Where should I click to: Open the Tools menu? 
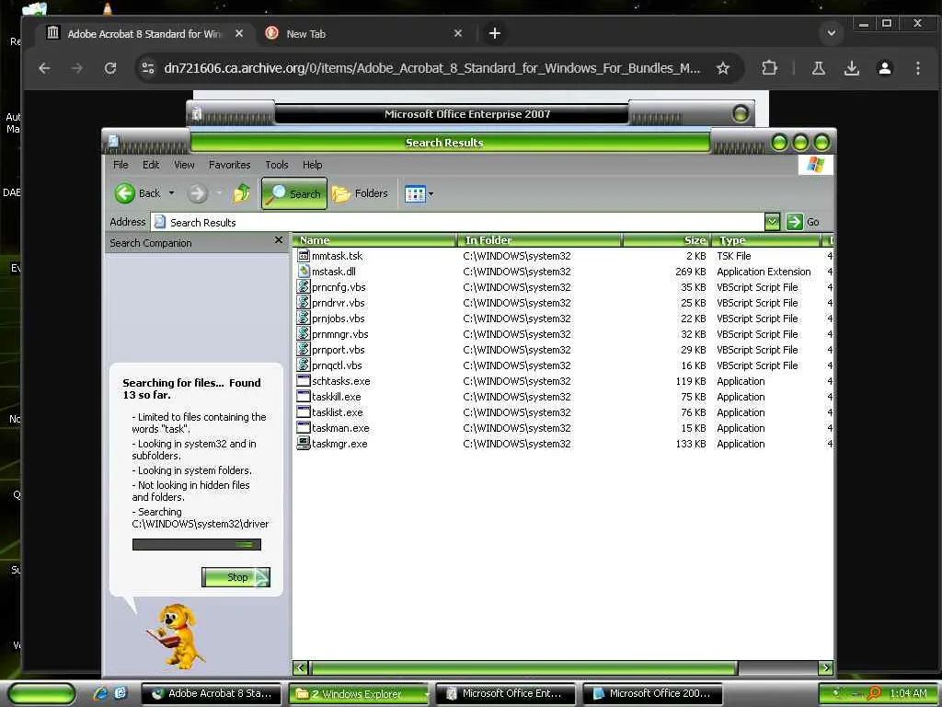coord(277,165)
